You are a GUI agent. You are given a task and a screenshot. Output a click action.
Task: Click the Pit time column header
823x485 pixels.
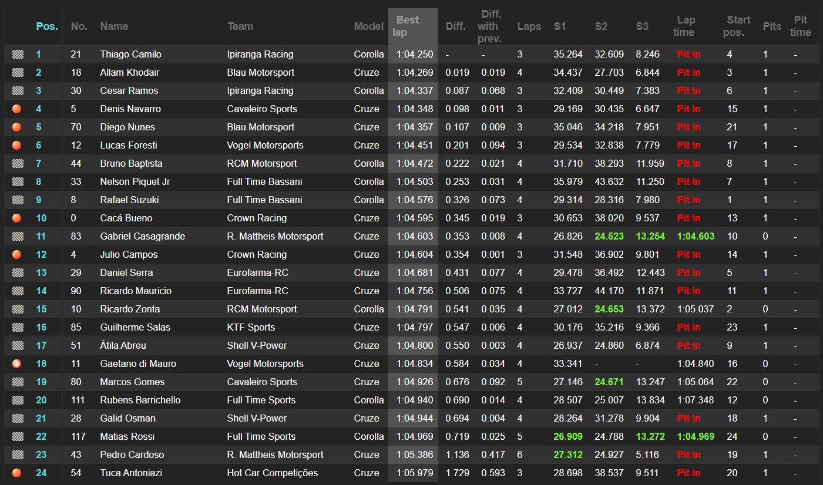tap(800, 26)
